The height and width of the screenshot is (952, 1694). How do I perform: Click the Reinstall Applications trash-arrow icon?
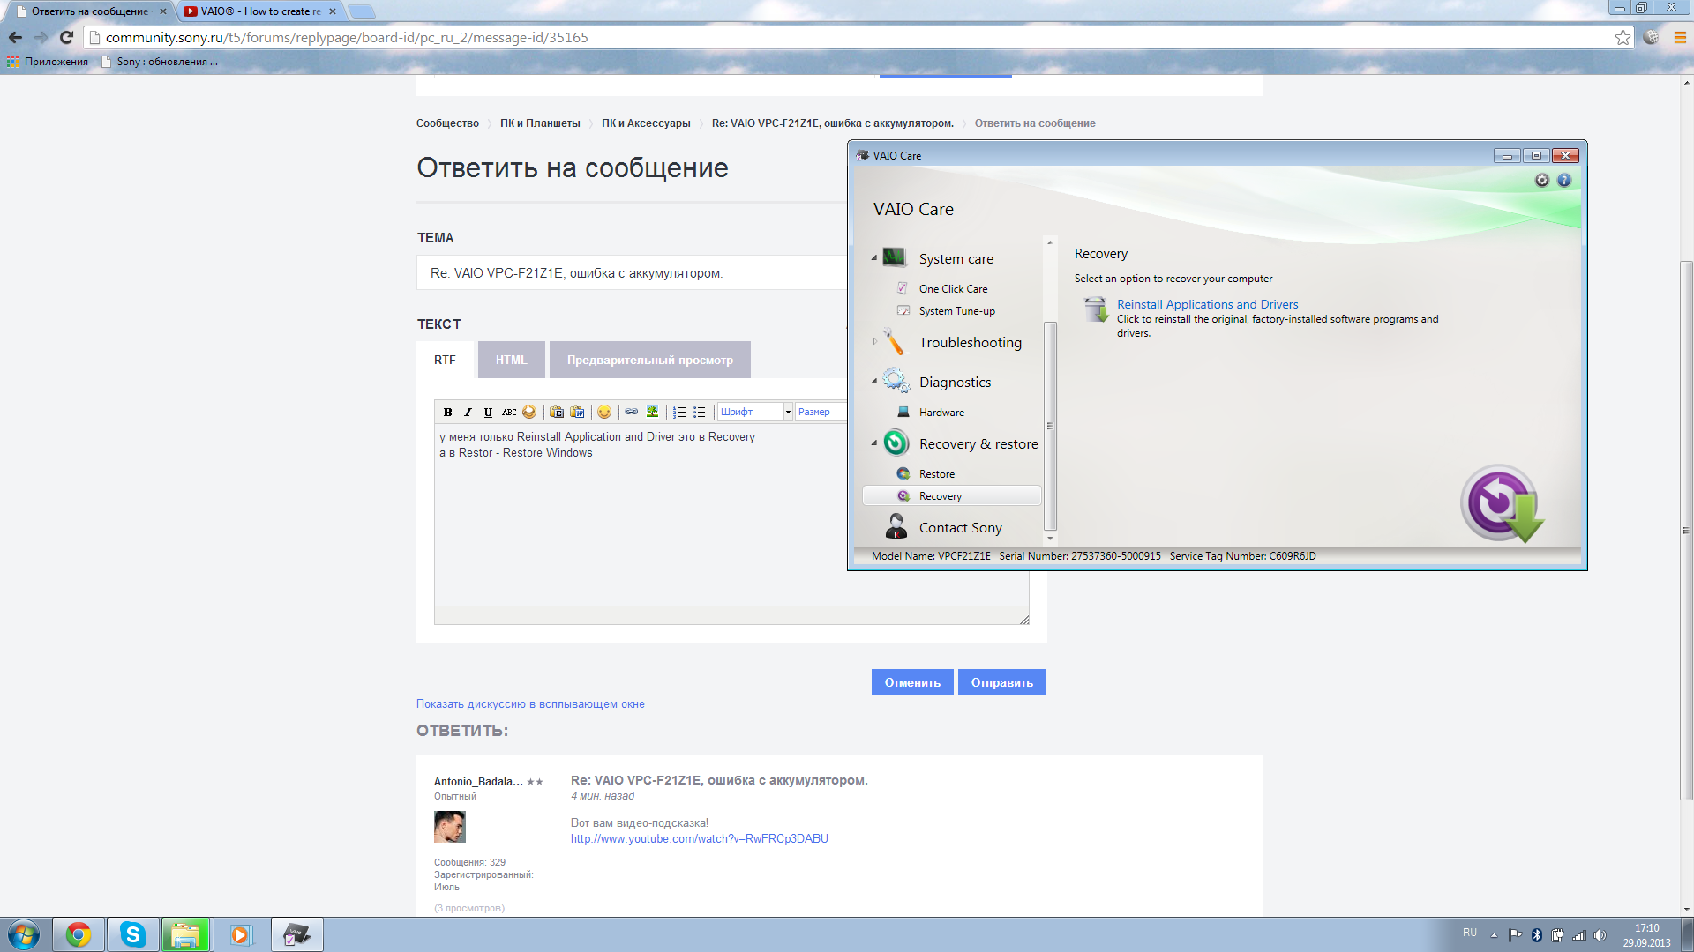tap(1096, 309)
